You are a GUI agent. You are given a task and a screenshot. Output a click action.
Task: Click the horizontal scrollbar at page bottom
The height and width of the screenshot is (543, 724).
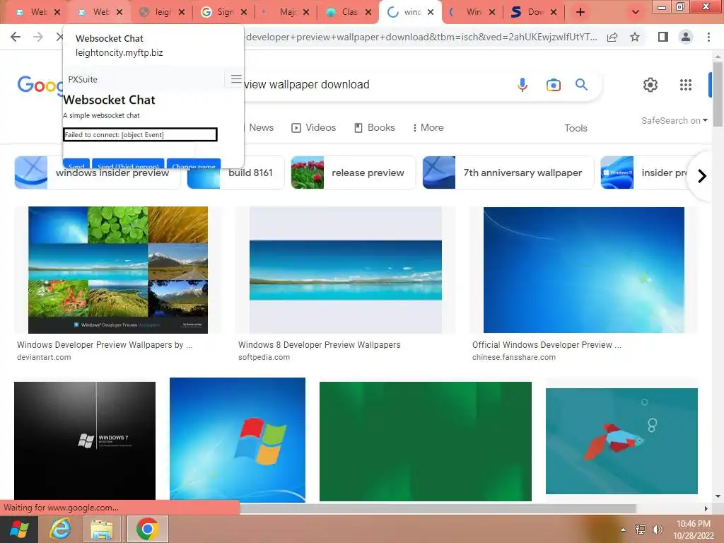438,508
